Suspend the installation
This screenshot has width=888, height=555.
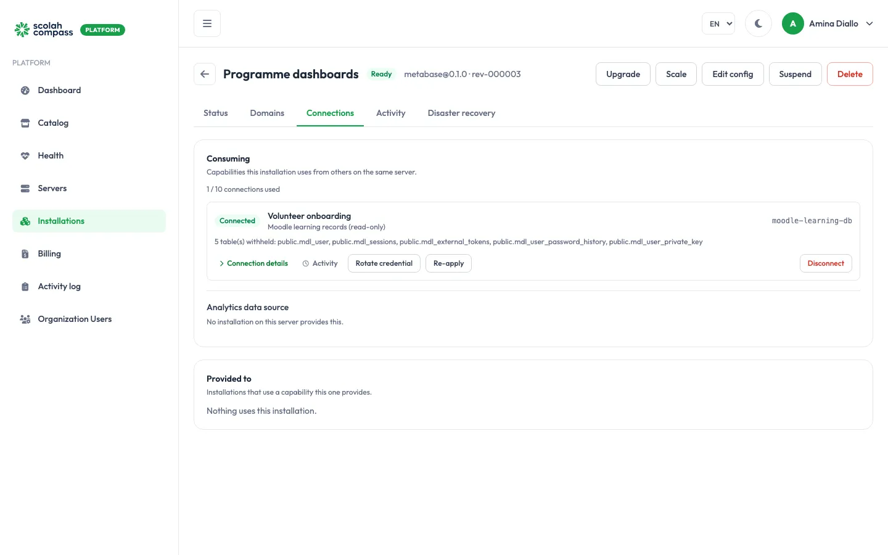point(795,74)
